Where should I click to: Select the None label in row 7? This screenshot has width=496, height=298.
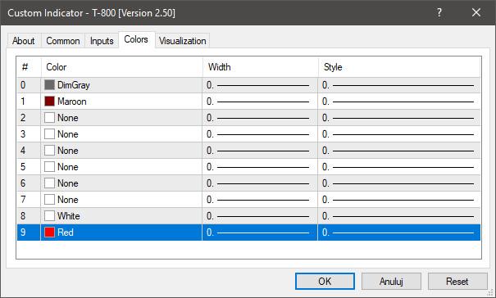68,200
